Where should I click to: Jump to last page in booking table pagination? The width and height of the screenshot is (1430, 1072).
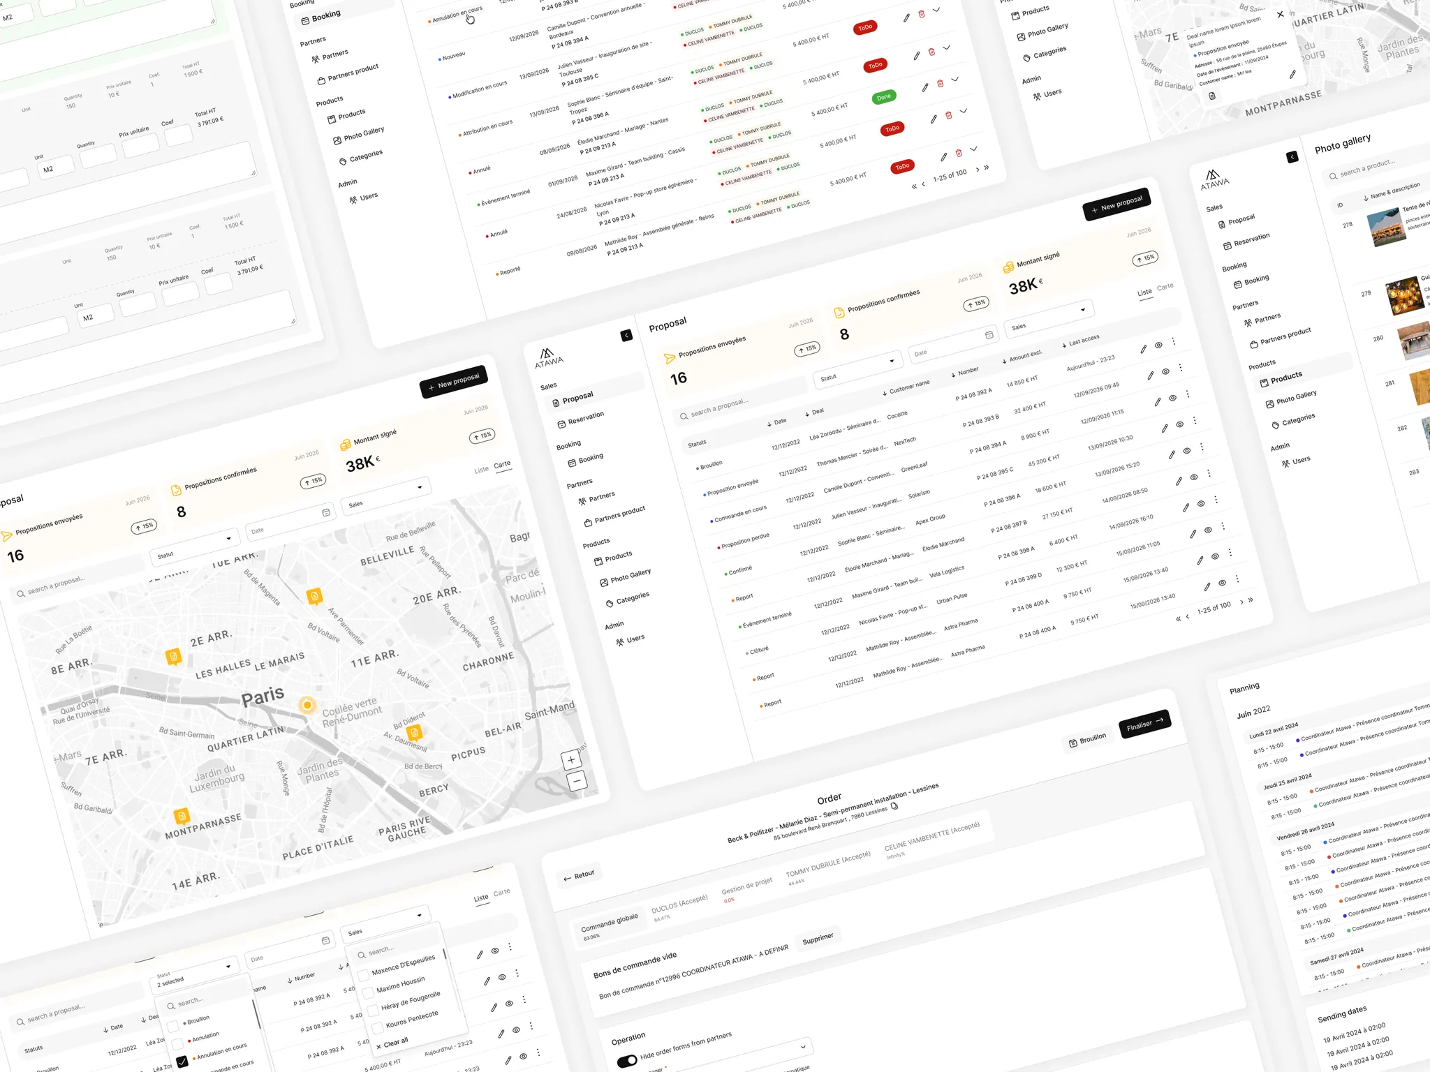click(986, 167)
